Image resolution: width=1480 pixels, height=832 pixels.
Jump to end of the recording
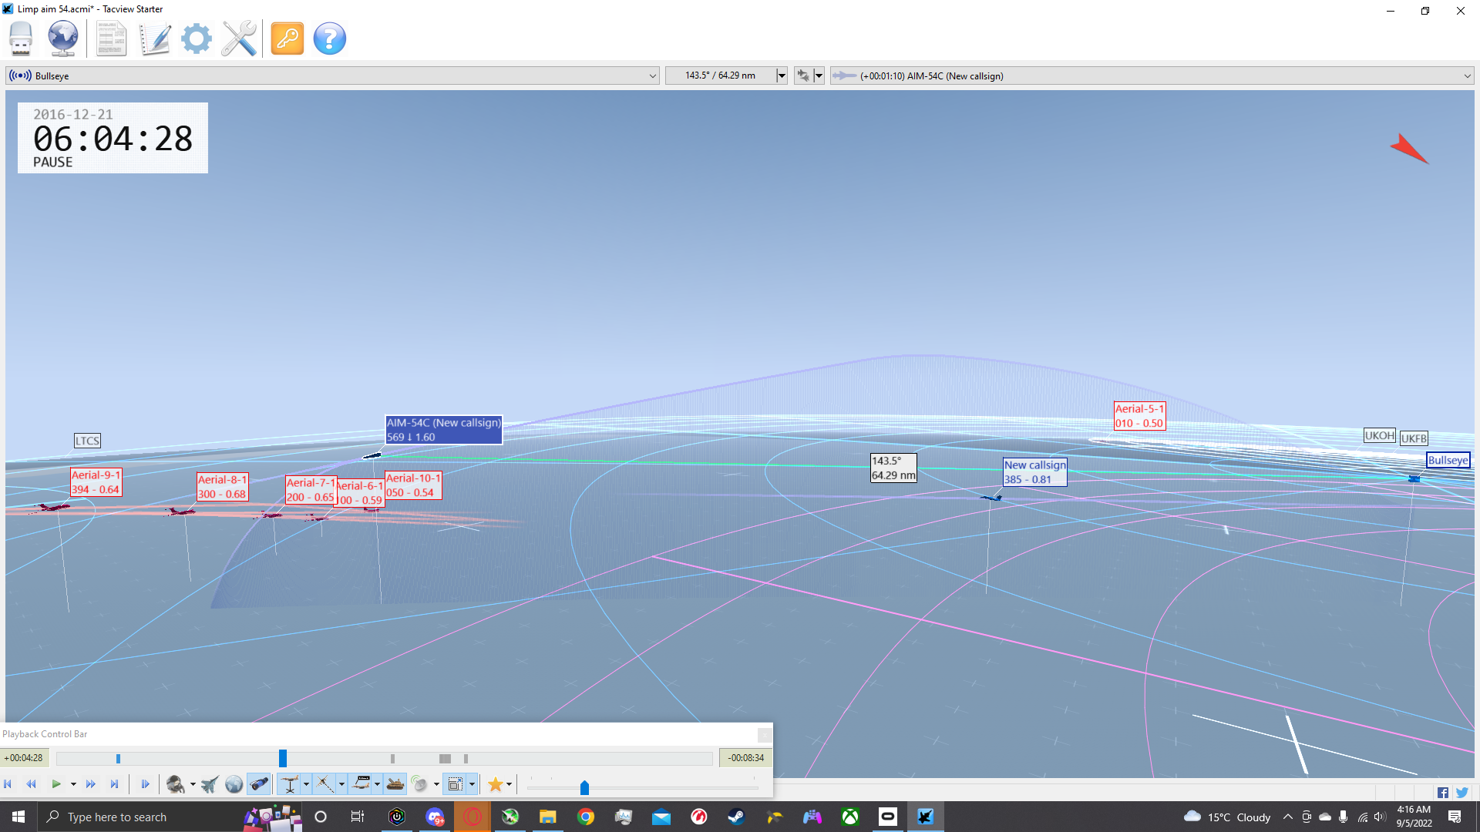[114, 784]
